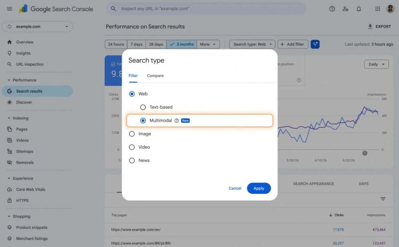The image size is (399, 247).
Task: Sort by Clicks column arrow
Action: click(330, 215)
